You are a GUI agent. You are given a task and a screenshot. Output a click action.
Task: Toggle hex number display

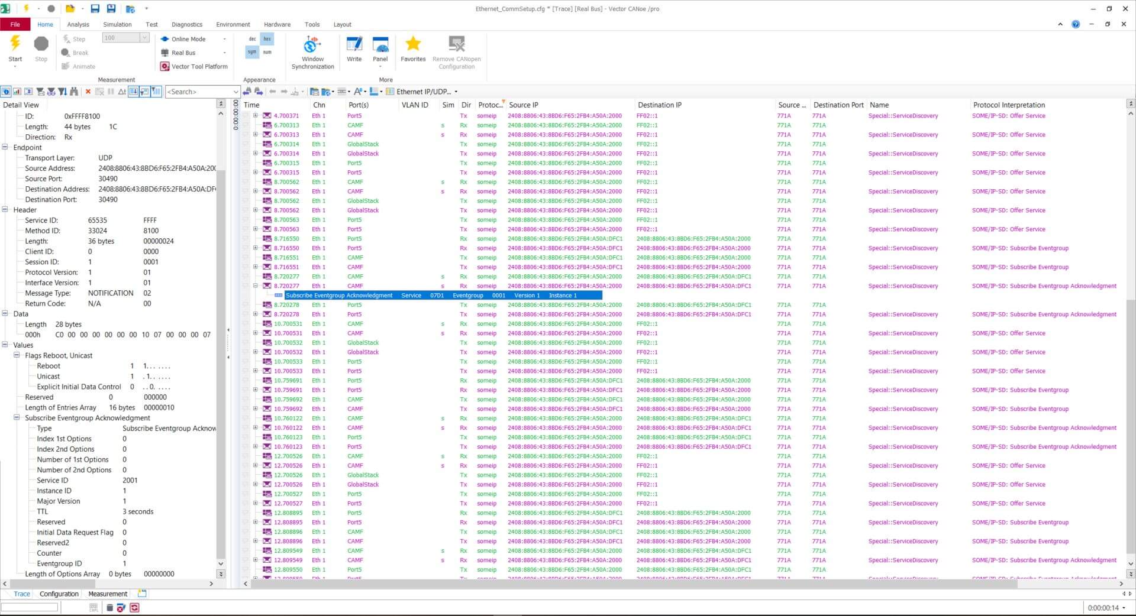[x=267, y=39]
